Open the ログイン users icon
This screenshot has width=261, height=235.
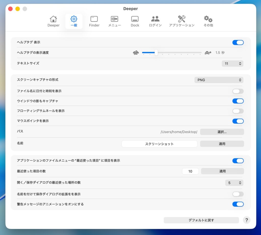click(x=155, y=19)
